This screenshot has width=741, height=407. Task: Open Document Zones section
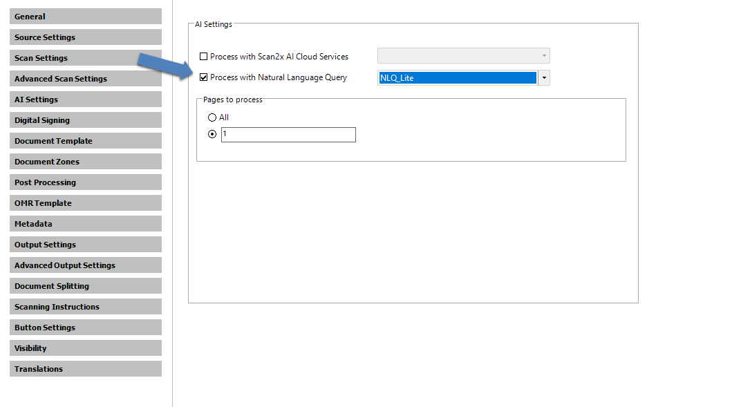(86, 162)
